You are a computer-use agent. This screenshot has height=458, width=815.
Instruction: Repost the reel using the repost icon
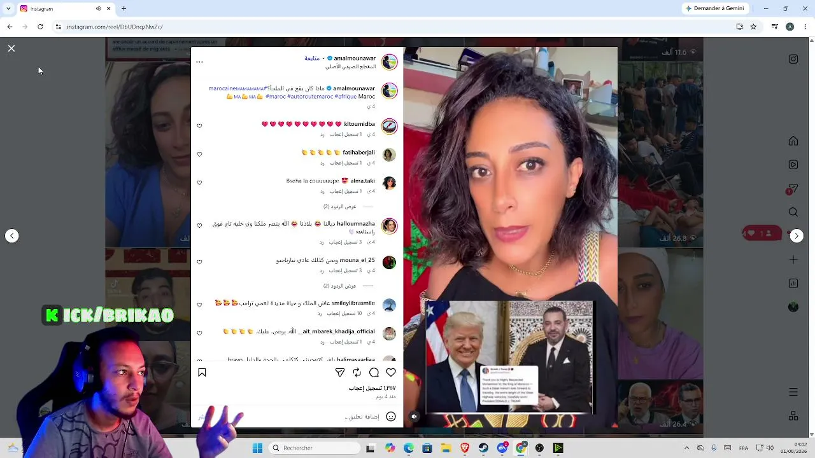(357, 373)
